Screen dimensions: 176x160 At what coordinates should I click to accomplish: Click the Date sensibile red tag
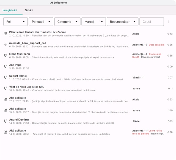[x=156, y=45]
